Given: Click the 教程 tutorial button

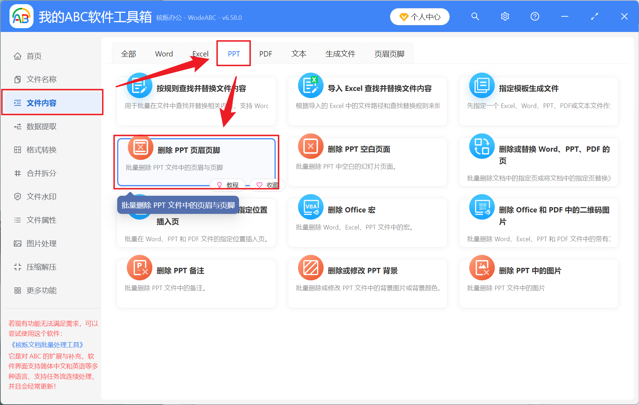Looking at the screenshot, I should coord(228,185).
